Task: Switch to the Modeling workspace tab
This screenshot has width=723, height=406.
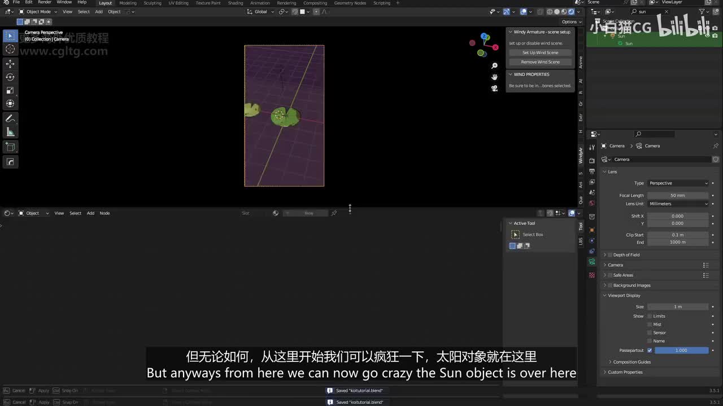Action: coord(128,3)
